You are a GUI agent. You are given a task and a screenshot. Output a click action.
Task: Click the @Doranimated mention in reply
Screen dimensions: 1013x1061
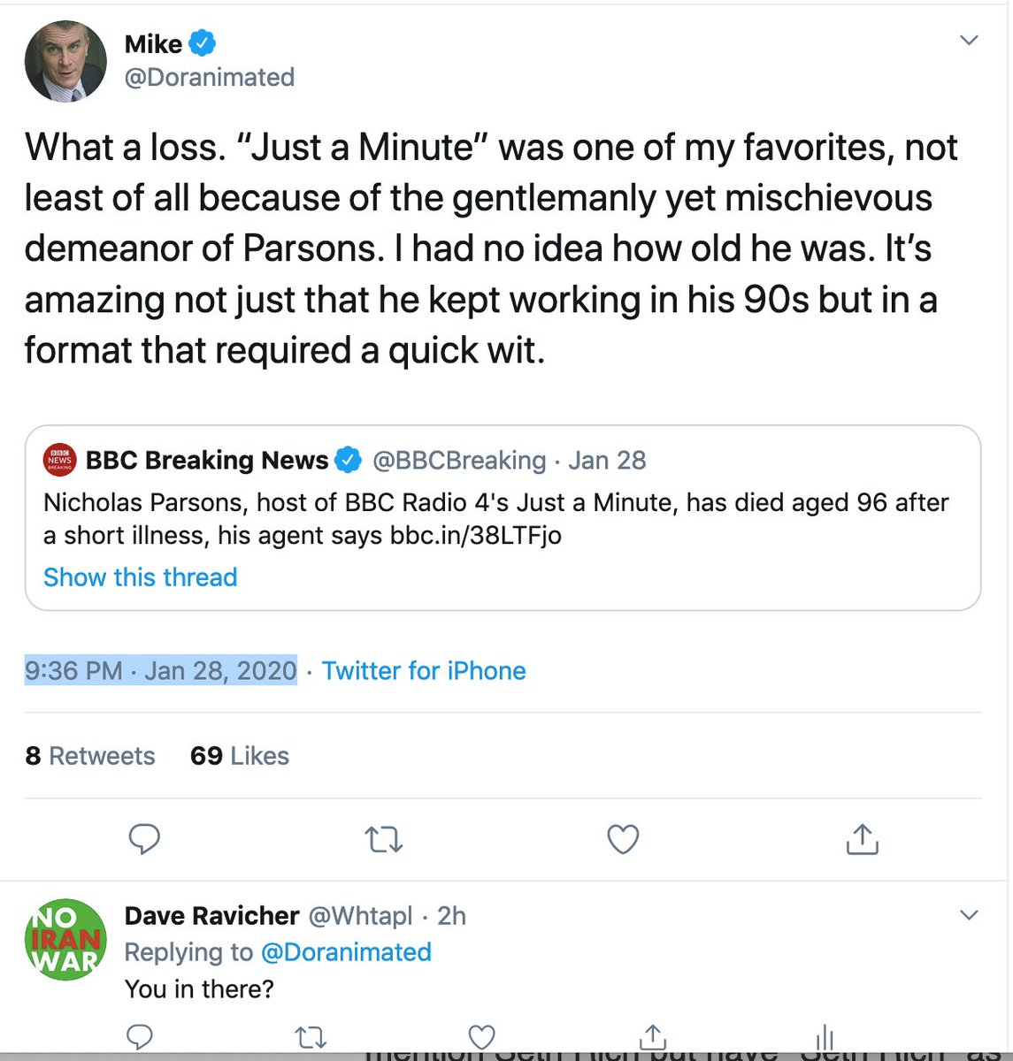click(x=346, y=952)
